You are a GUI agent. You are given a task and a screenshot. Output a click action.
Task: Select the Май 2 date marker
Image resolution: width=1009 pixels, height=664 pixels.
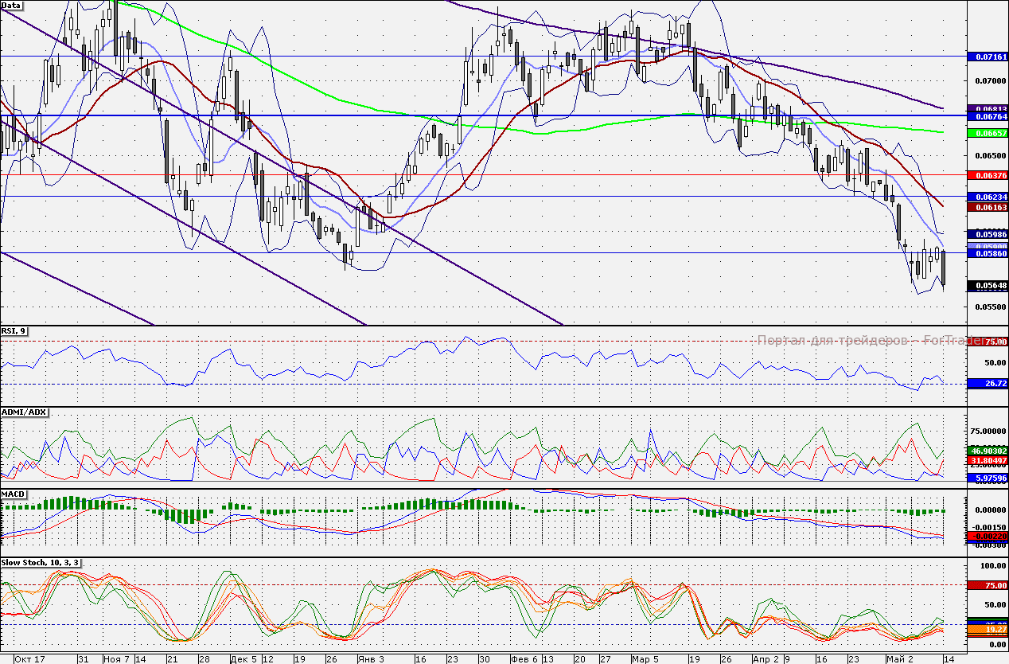point(899,659)
